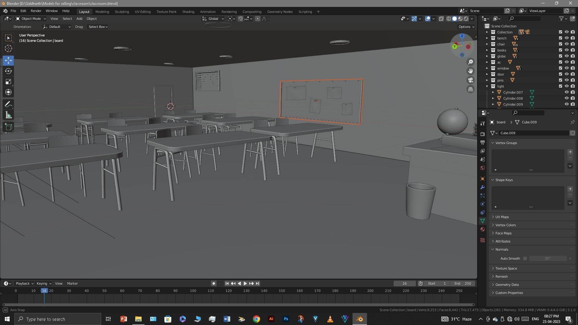Activate the Add Cube tool

(x=8, y=127)
